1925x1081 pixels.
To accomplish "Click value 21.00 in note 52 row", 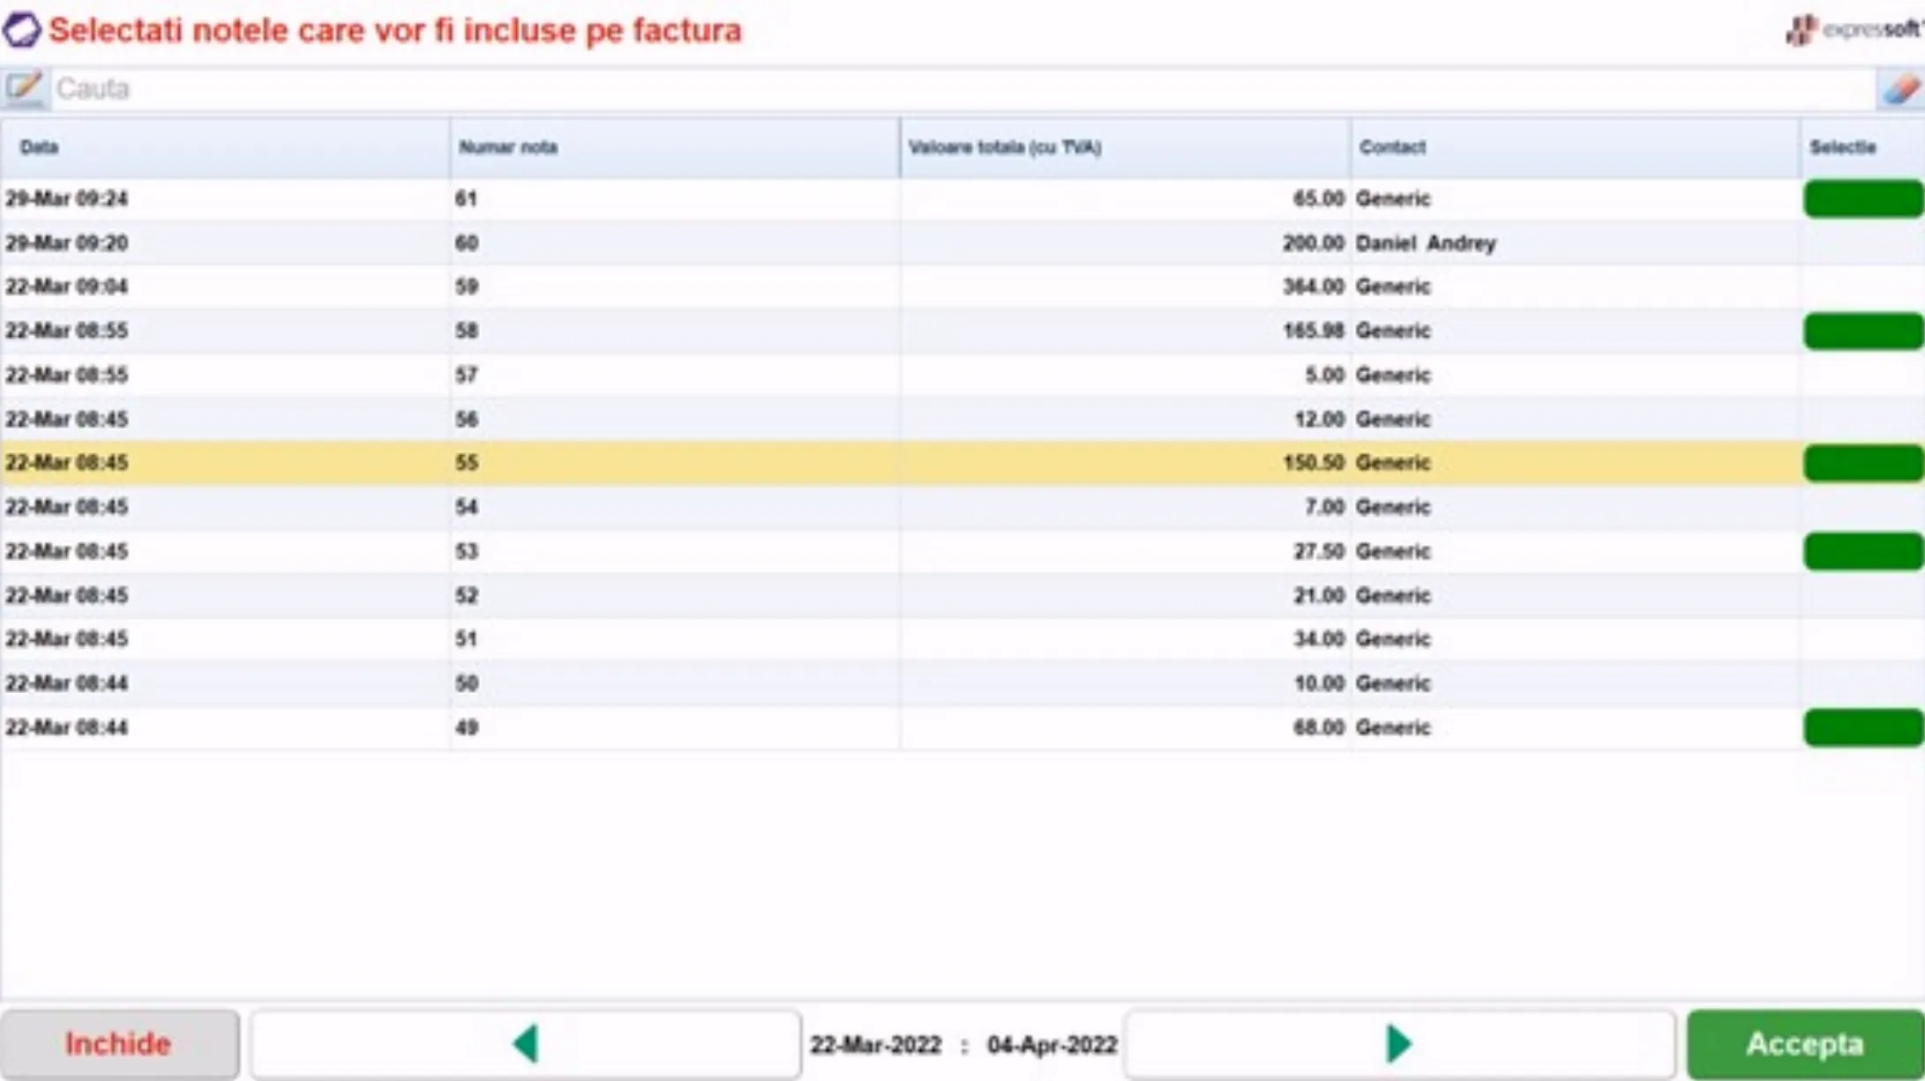I will (x=1318, y=595).
